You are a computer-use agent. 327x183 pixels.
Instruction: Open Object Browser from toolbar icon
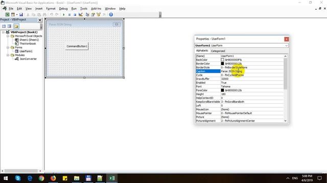point(99,15)
